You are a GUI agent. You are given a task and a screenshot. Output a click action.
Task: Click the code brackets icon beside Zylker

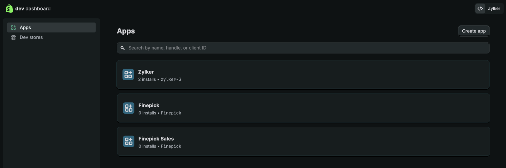click(x=480, y=9)
